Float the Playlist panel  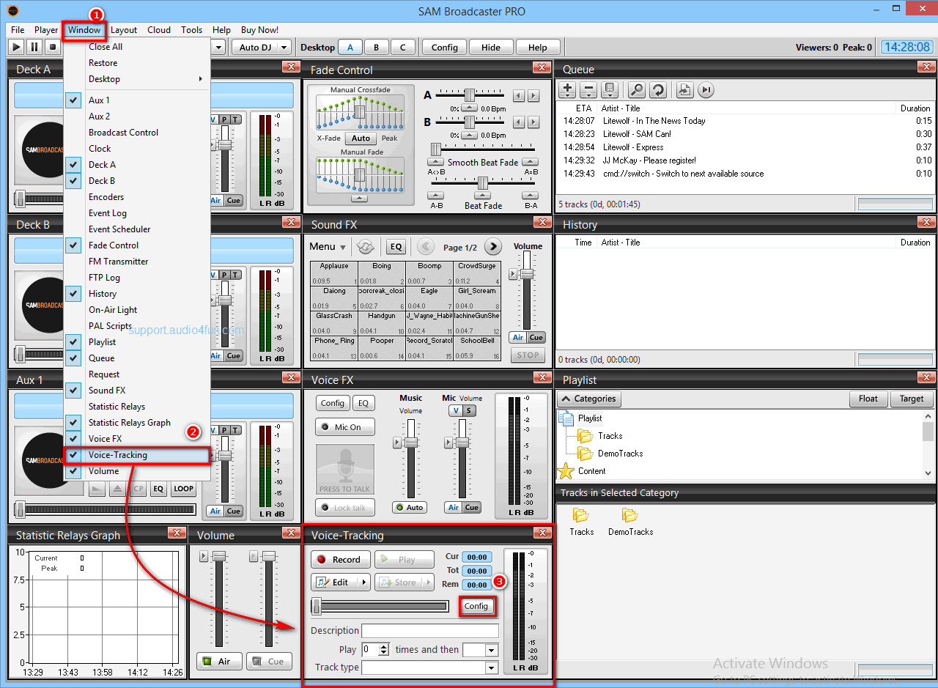point(868,399)
